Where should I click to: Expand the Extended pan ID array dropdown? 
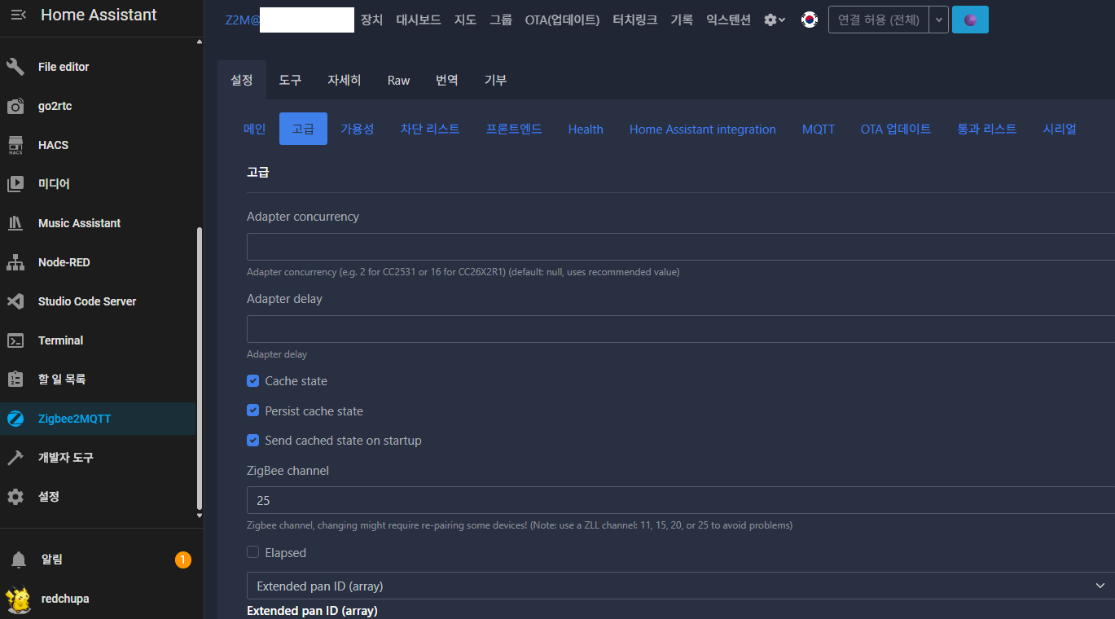click(x=1101, y=585)
